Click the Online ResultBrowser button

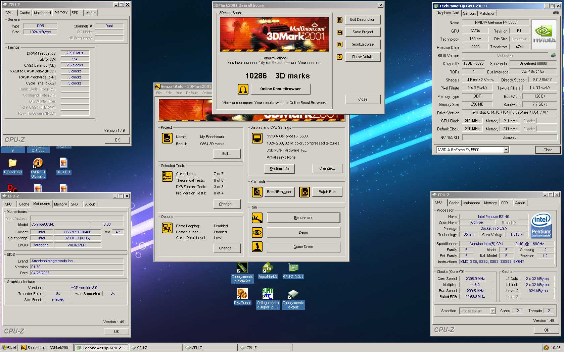pyautogui.click(x=280, y=89)
